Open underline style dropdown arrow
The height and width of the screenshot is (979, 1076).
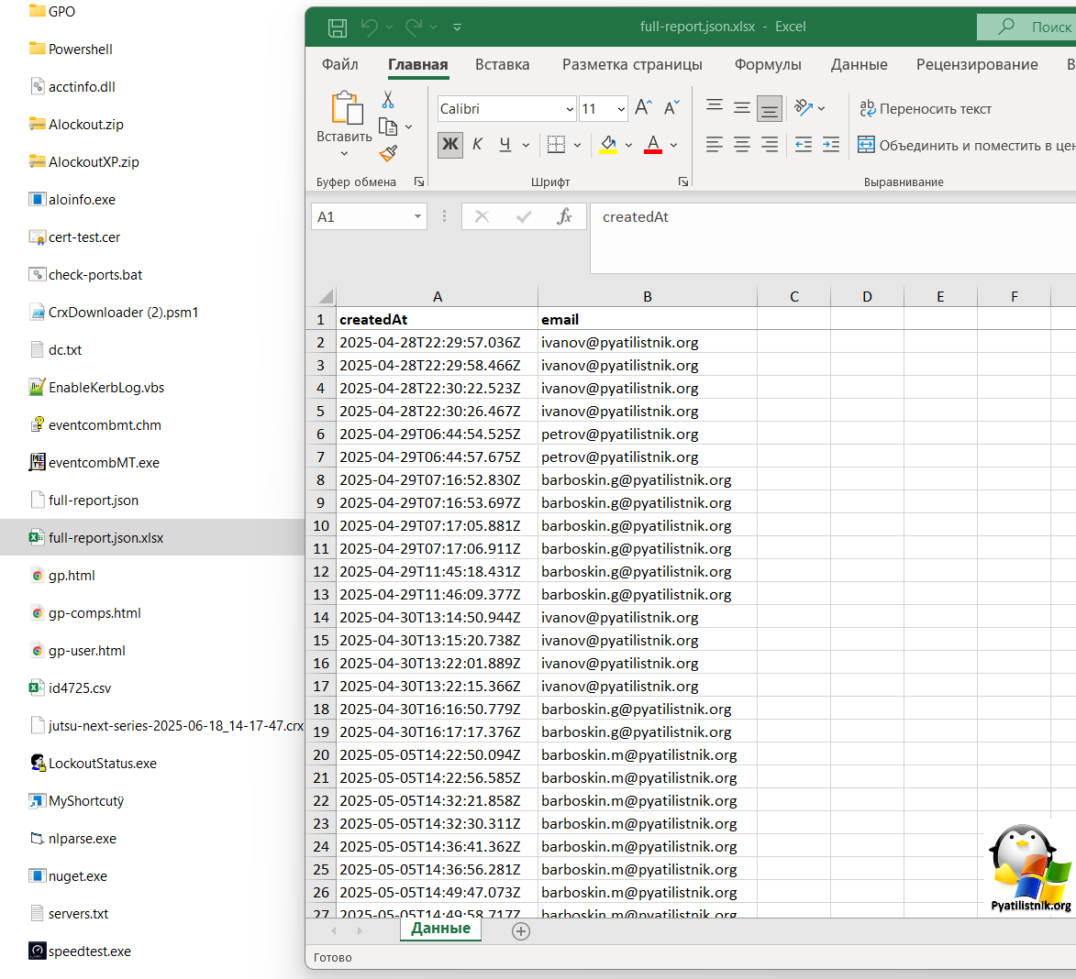tap(526, 145)
